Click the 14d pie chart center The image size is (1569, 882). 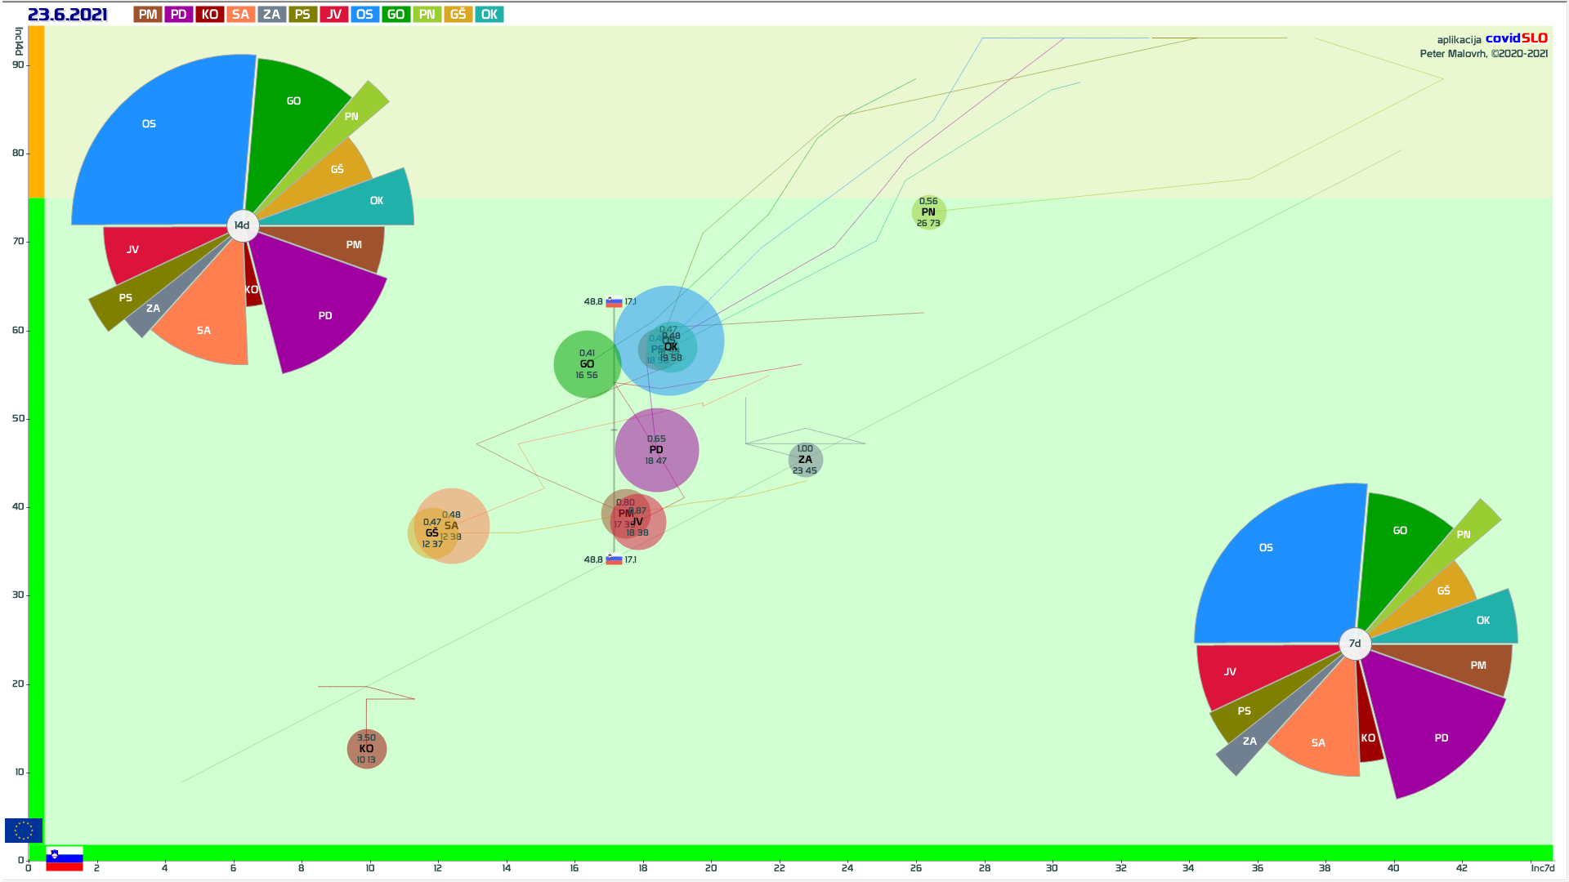(x=242, y=225)
